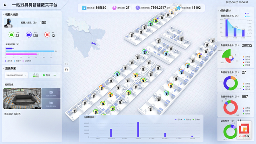Click the platform logo beside the title

[5, 5]
